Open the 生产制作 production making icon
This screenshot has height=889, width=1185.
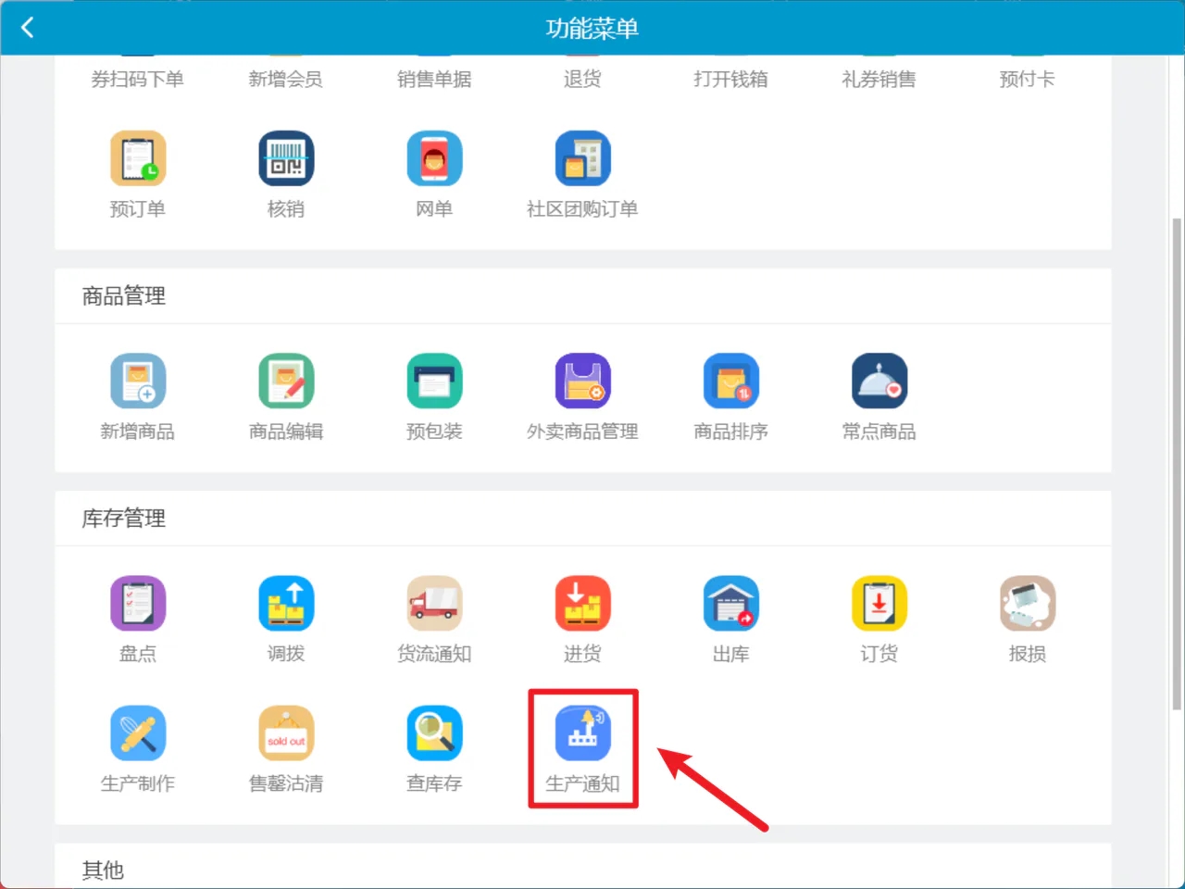[x=138, y=732]
